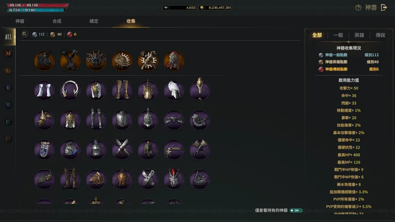This screenshot has width=395, height=222.
Task: Show the 傳說 stats filter
Action: [x=381, y=35]
